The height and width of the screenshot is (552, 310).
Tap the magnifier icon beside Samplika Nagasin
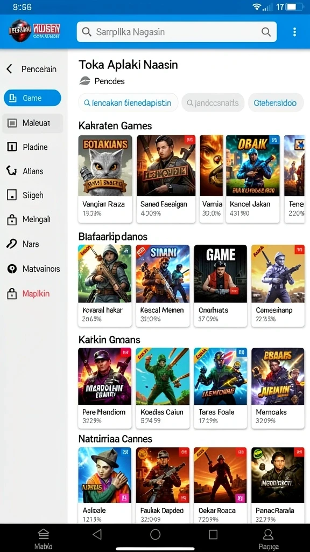pos(87,32)
